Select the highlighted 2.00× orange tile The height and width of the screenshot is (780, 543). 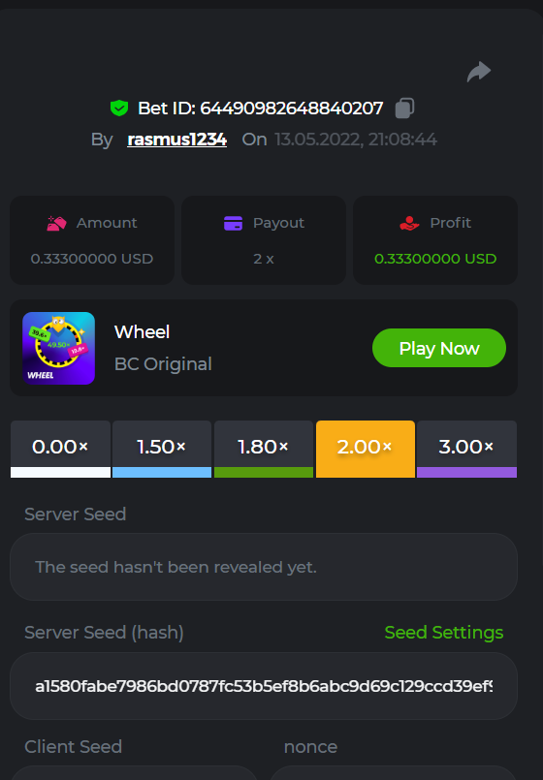pos(366,449)
